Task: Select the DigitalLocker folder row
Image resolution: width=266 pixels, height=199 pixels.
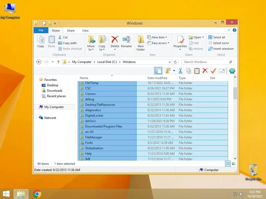Action: (x=153, y=115)
